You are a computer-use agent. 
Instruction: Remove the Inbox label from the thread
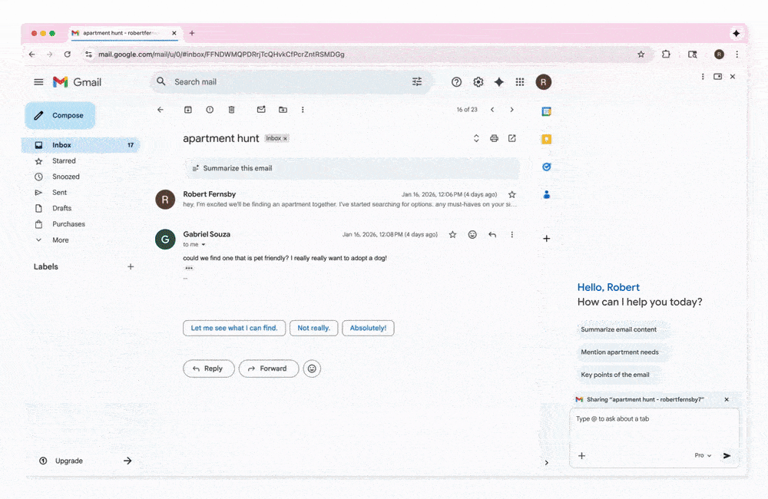283,138
